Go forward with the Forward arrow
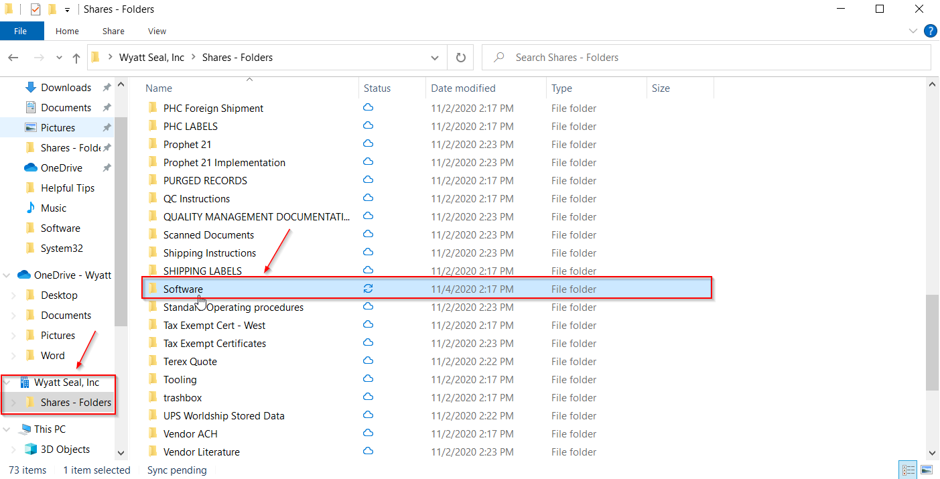The height and width of the screenshot is (479, 940). click(38, 58)
